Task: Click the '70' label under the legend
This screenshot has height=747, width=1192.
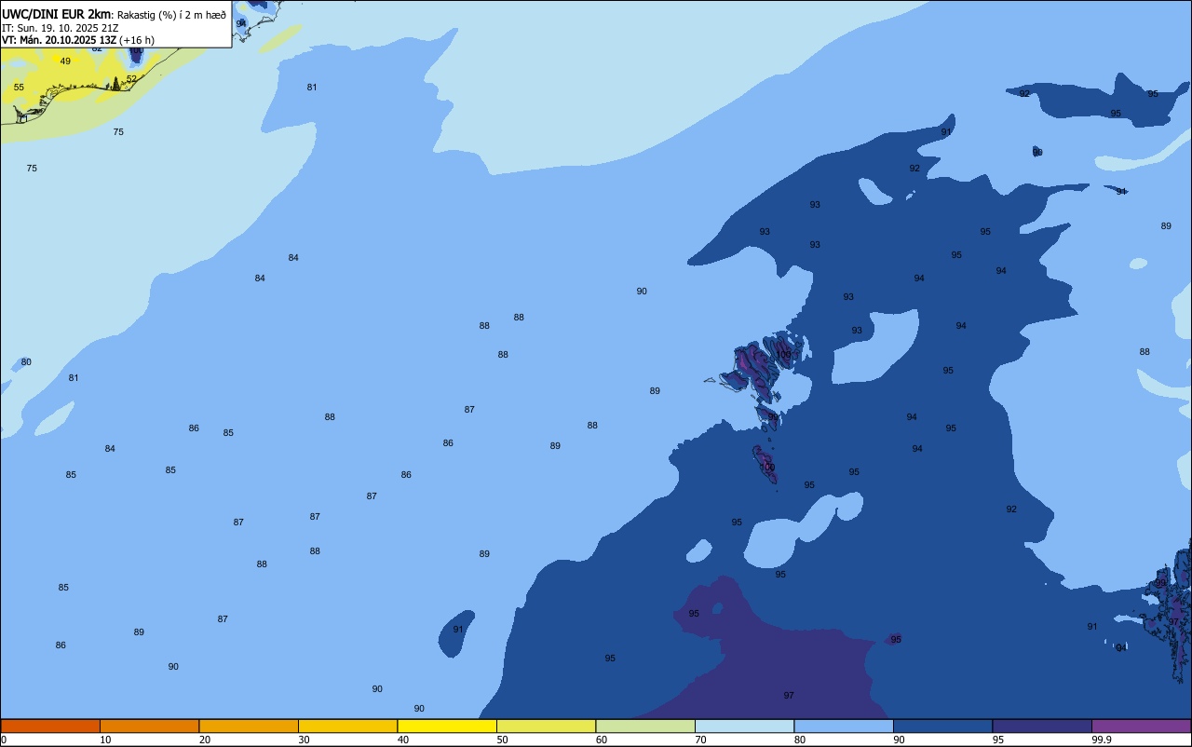Action: coord(700,740)
